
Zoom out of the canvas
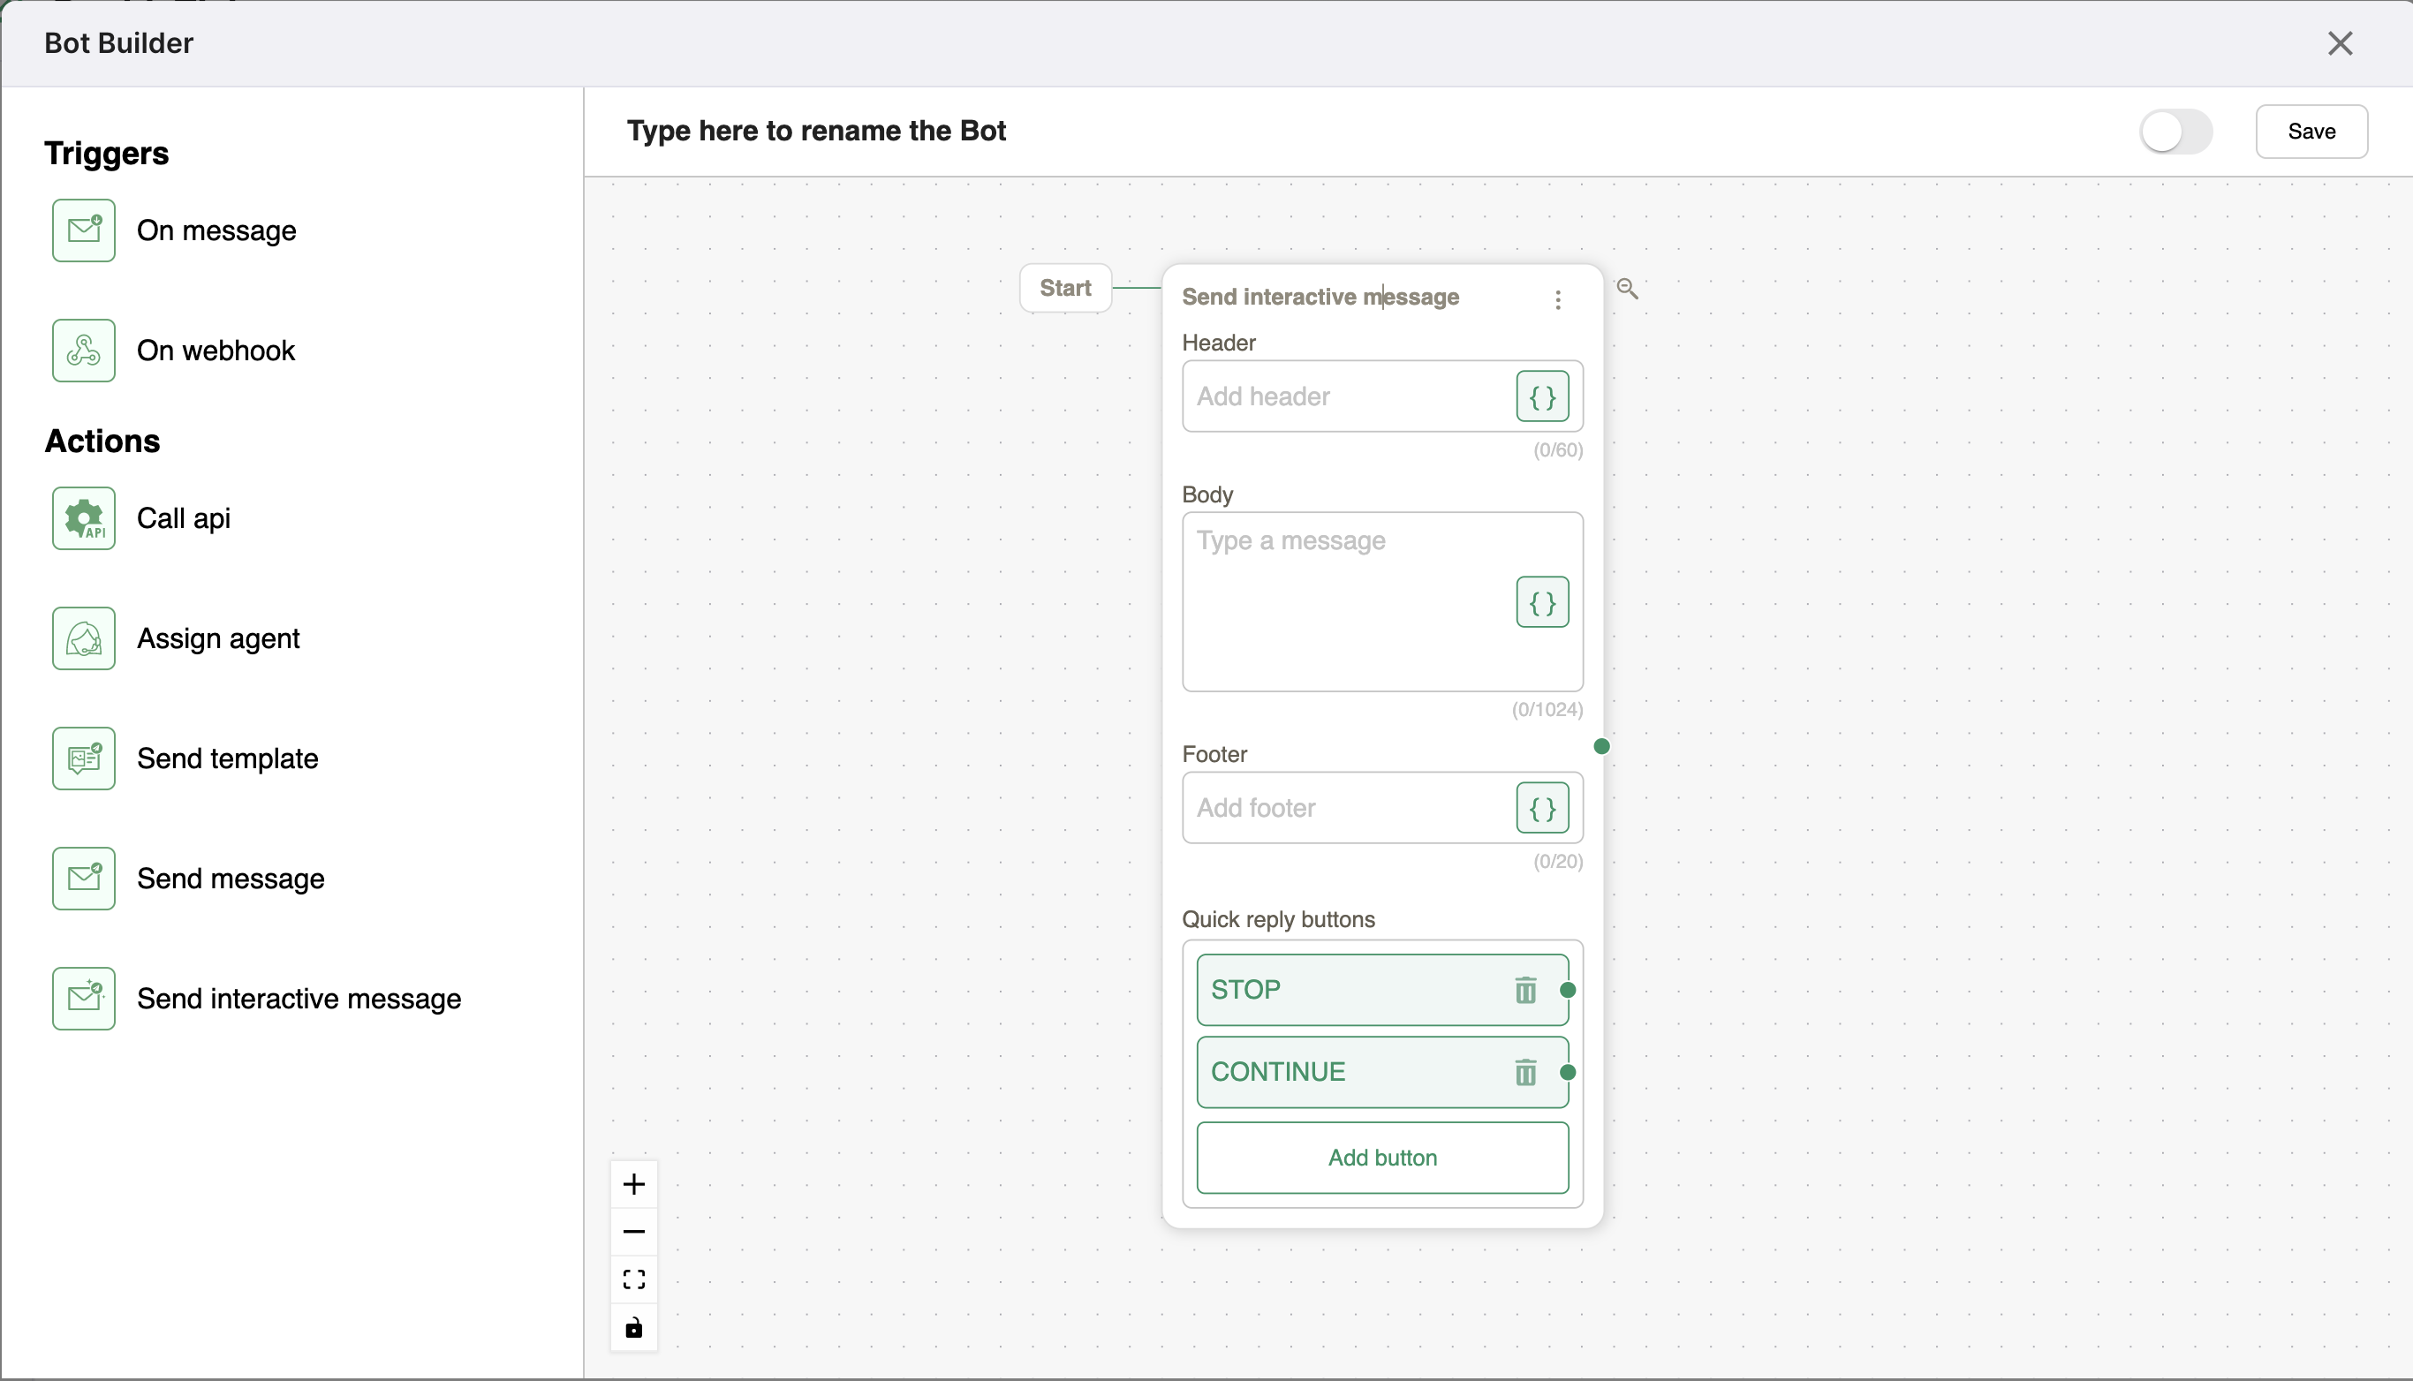(x=633, y=1230)
